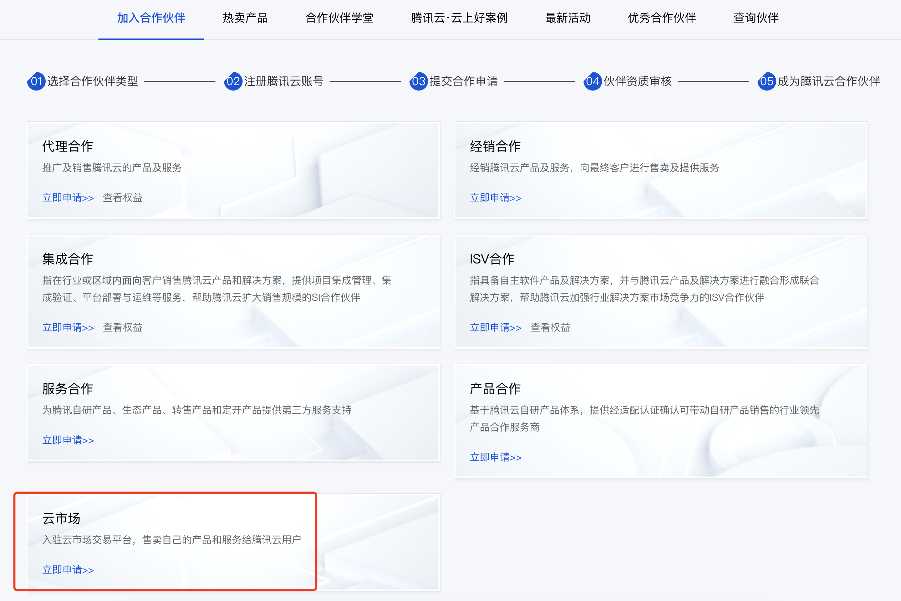Select the 最新活动 tab
This screenshot has width=901, height=601.
pos(568,18)
